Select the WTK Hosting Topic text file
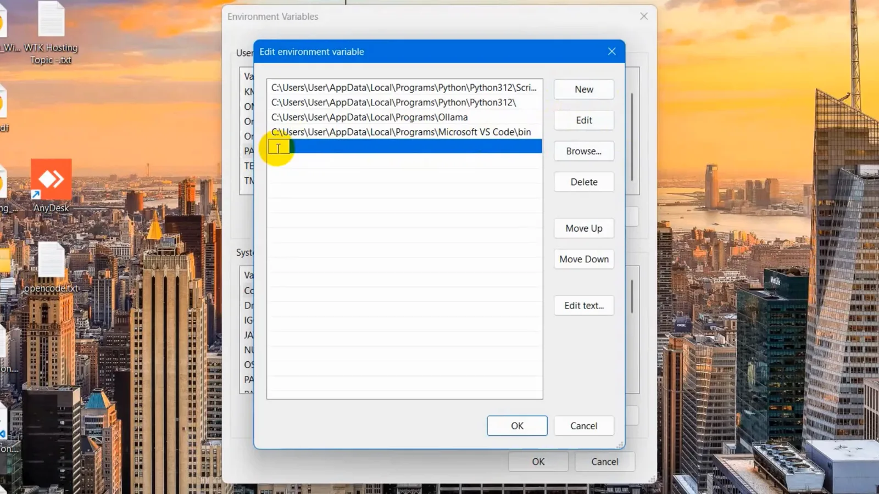The height and width of the screenshot is (494, 879). 51,33
